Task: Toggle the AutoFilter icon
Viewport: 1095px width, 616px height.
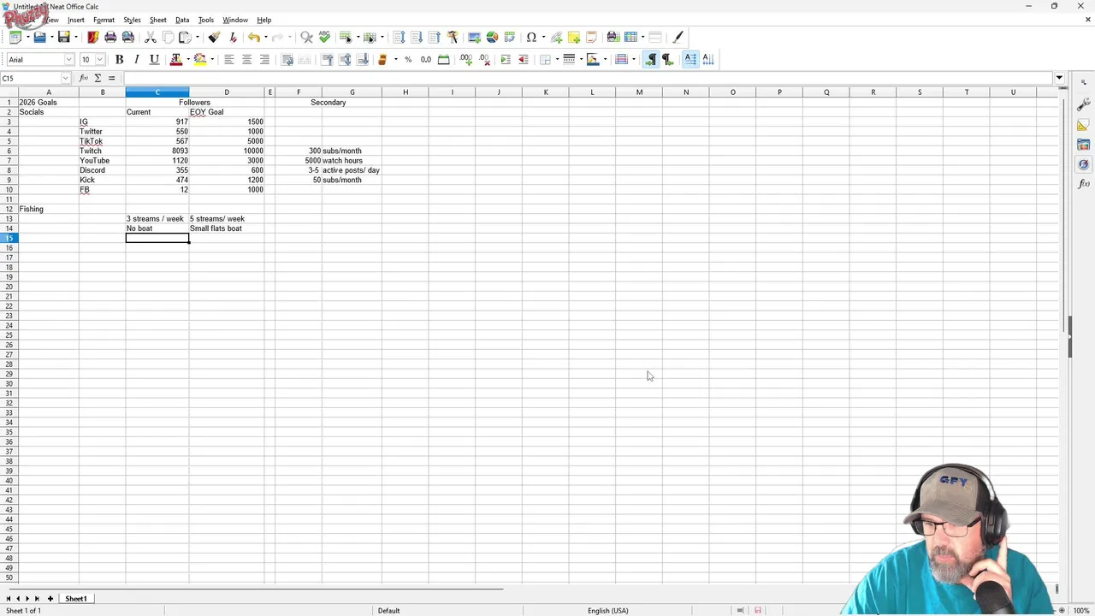Action: click(x=453, y=37)
